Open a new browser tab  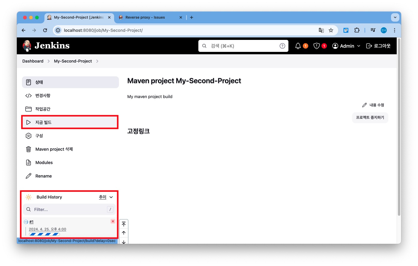pos(192,17)
